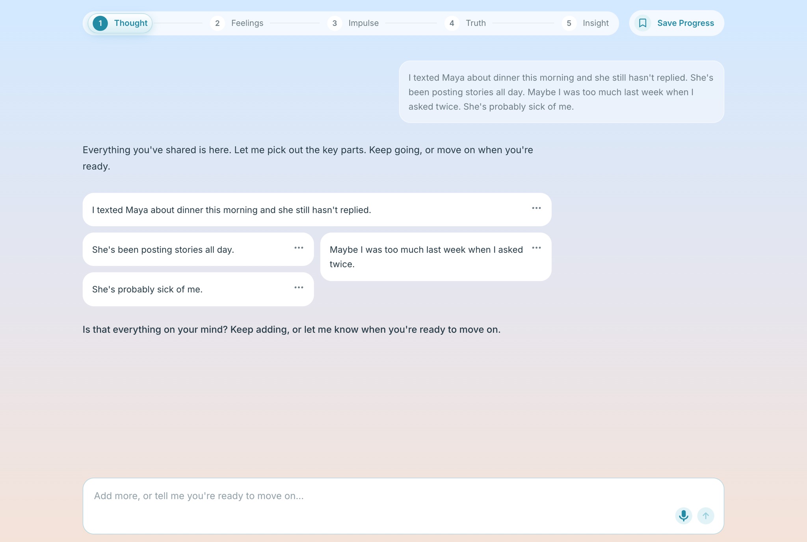Focus the 'Add more' message input field
Viewport: 807px width, 542px height.
click(403, 506)
